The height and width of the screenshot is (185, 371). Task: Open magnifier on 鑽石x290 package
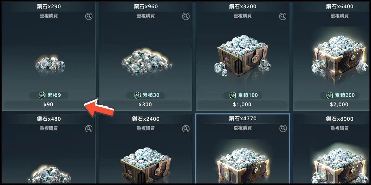tap(89, 16)
